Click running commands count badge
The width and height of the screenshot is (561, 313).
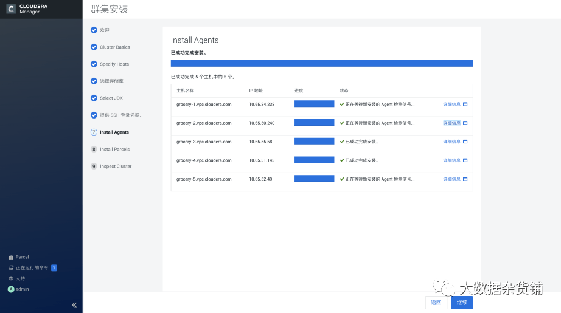(54, 267)
